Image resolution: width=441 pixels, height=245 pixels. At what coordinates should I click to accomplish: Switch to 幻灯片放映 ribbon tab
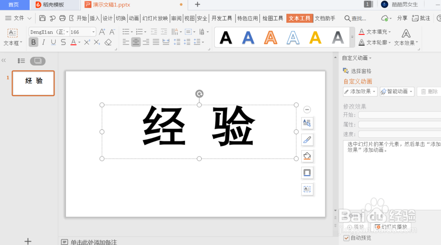155,18
